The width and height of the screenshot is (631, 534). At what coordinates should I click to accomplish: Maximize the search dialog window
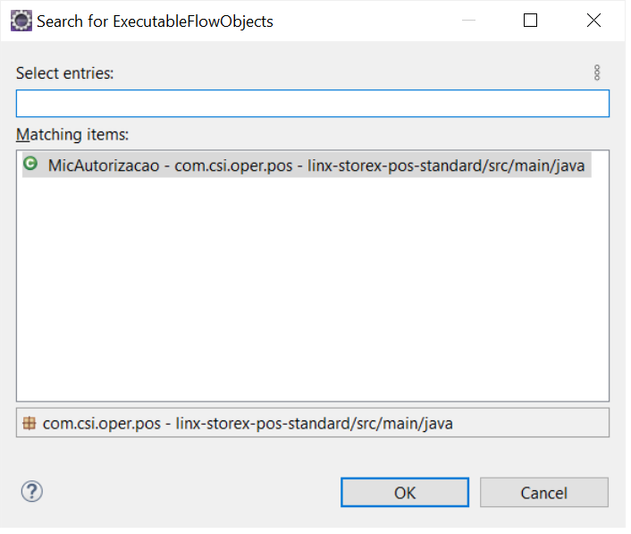pyautogui.click(x=530, y=20)
